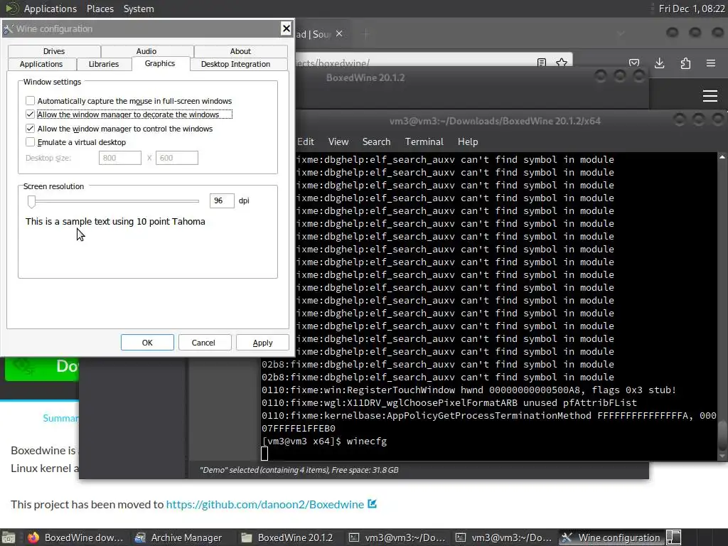Open the Libraries tab
Viewport: 728px width, 546px height.
pos(104,64)
